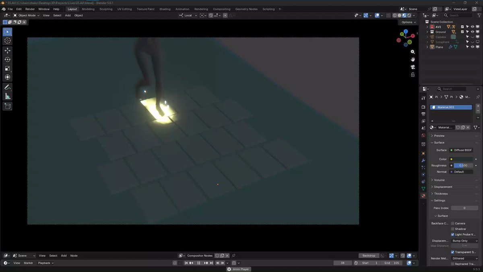Image resolution: width=483 pixels, height=272 pixels.
Task: Click the Add Cube tool icon
Action: 8,106
